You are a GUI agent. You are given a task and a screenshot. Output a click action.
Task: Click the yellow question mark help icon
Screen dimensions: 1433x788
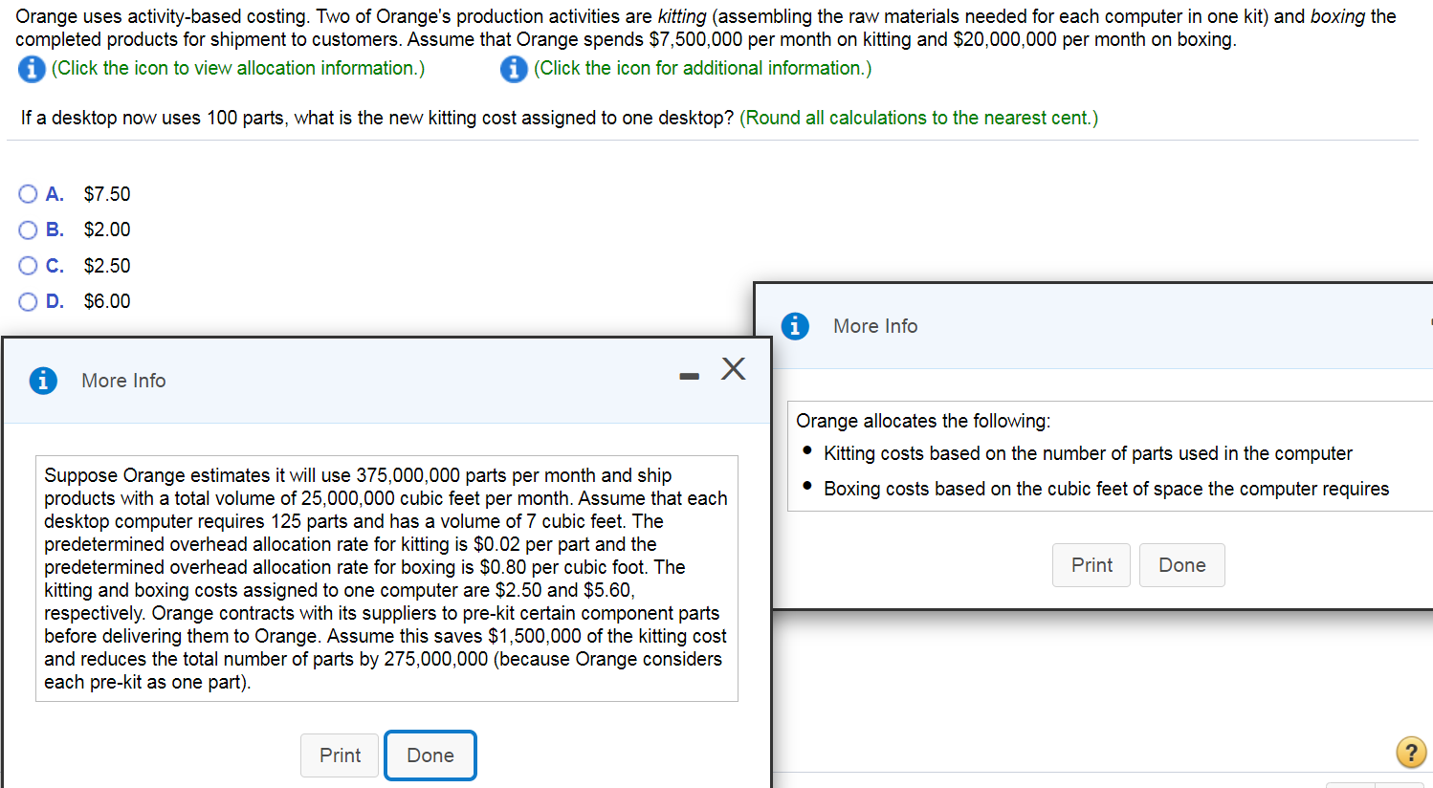(1411, 753)
